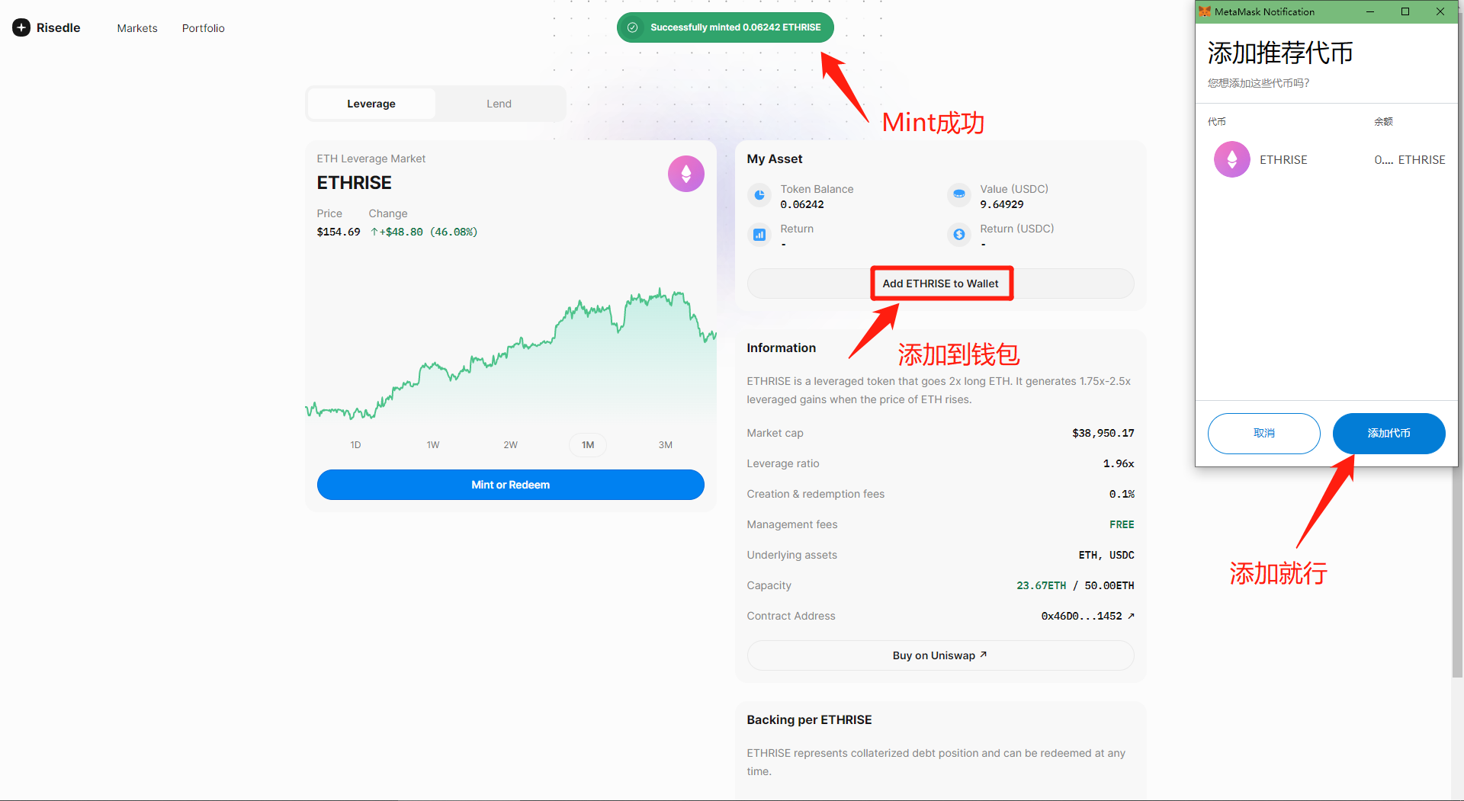Select the 2W chart range
The height and width of the screenshot is (801, 1464).
(x=510, y=445)
